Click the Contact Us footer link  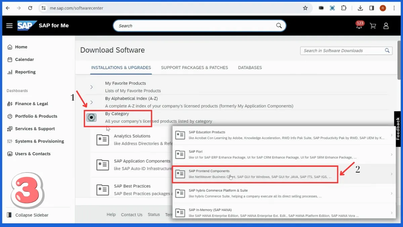pos(132,215)
